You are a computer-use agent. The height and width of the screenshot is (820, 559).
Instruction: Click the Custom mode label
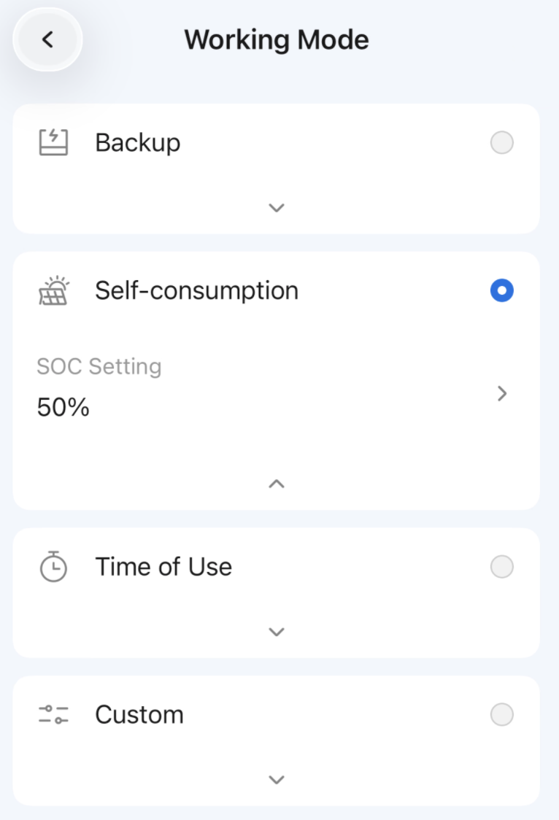tap(139, 714)
